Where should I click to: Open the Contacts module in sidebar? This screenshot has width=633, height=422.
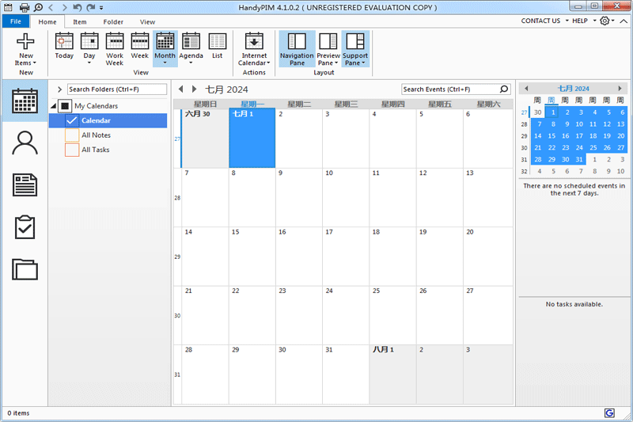coord(25,143)
